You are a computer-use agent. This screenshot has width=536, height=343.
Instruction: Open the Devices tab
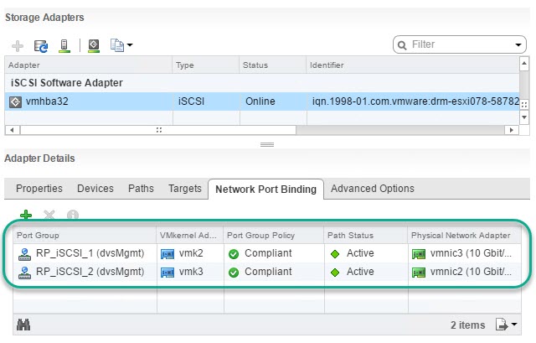pos(95,189)
